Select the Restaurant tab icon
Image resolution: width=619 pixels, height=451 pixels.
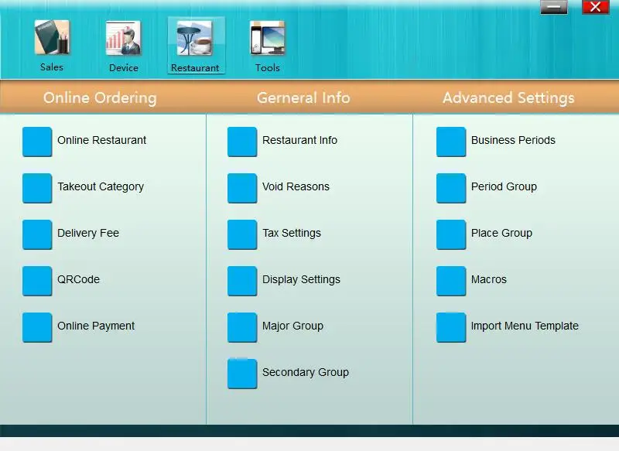click(195, 38)
